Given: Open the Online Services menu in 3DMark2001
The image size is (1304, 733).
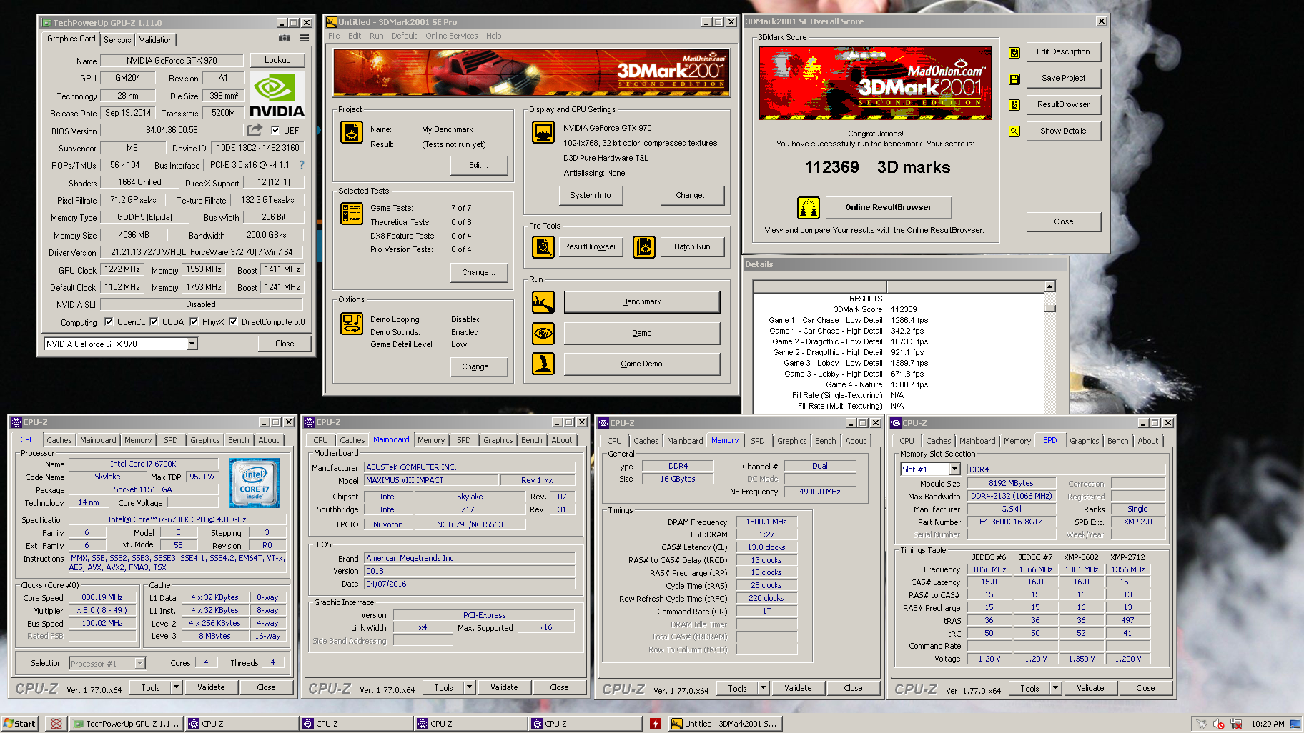Looking at the screenshot, I should 451,36.
